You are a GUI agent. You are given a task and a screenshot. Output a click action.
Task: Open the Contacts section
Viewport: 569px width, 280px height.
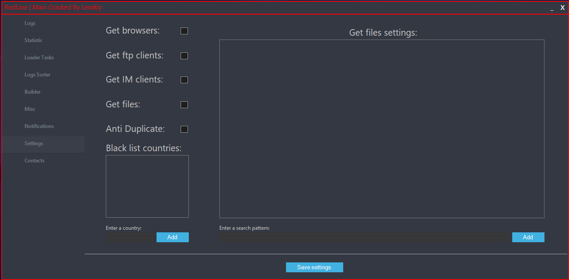[x=34, y=161]
